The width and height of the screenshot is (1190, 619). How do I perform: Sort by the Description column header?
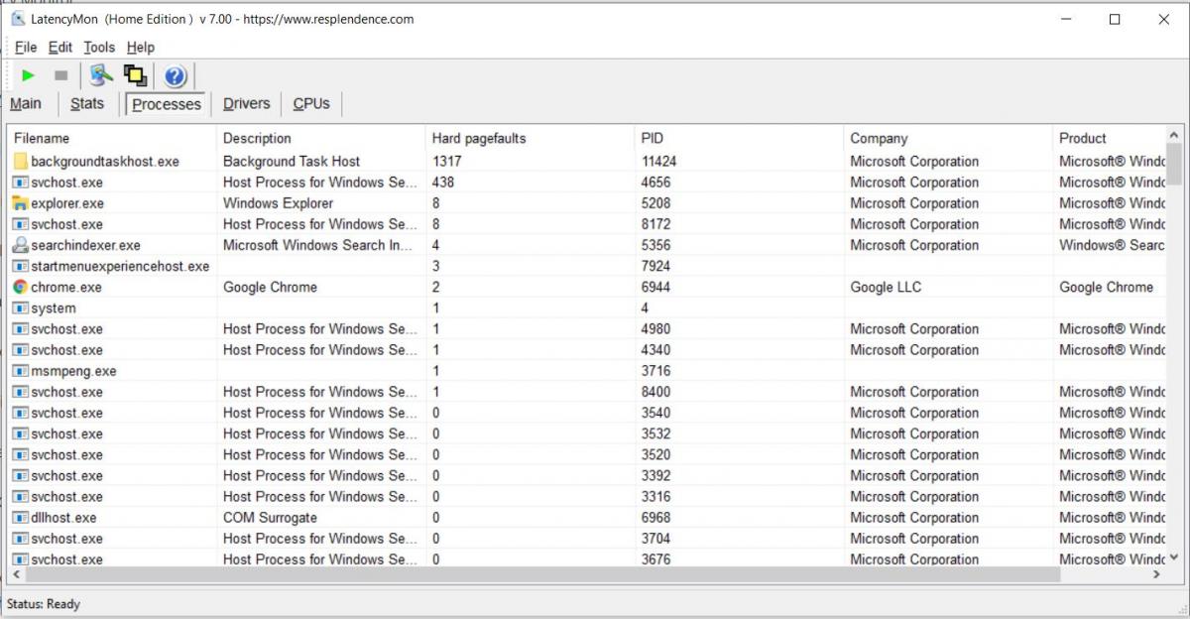[321, 138]
